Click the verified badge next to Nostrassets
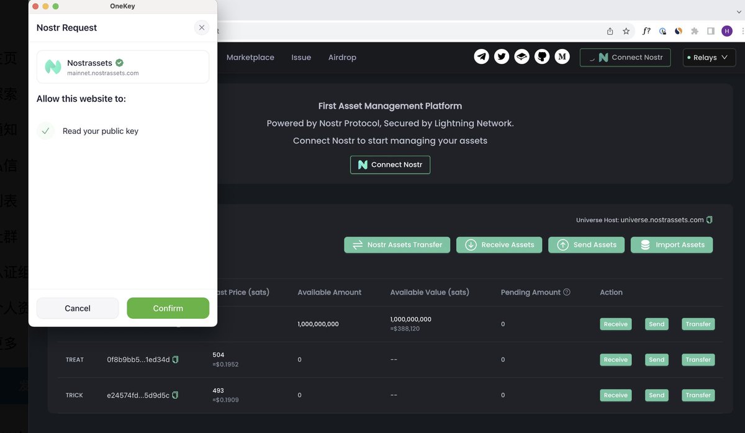The width and height of the screenshot is (745, 433). click(119, 63)
